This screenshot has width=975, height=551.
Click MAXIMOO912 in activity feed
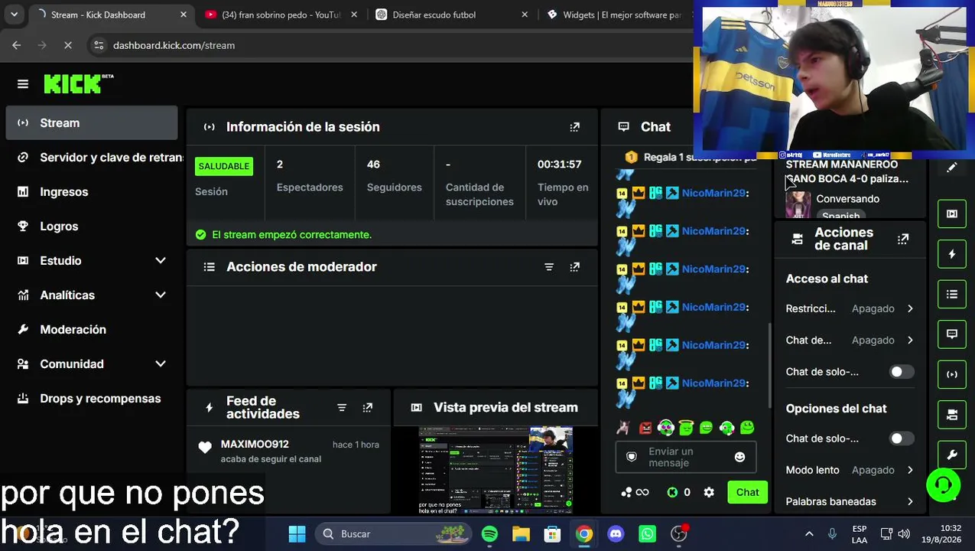click(x=255, y=445)
